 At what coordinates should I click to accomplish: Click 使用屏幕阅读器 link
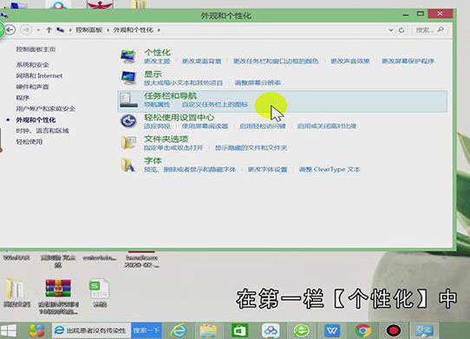[x=205, y=127]
